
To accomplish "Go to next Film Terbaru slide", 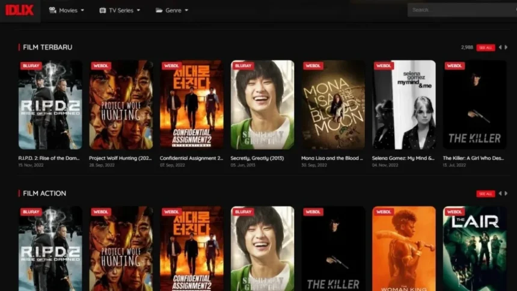I will (x=506, y=47).
